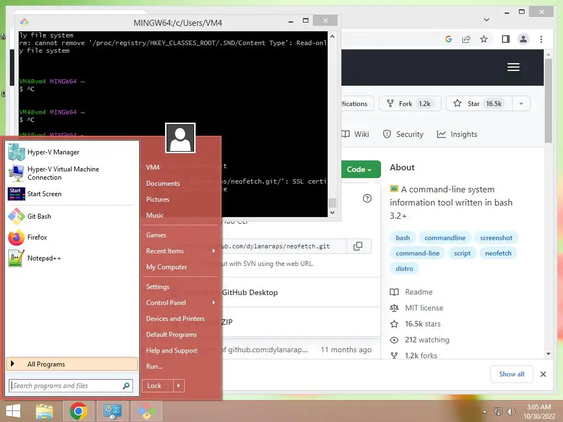
Task: Open the Start Screen shortcut
Action: [x=71, y=194]
